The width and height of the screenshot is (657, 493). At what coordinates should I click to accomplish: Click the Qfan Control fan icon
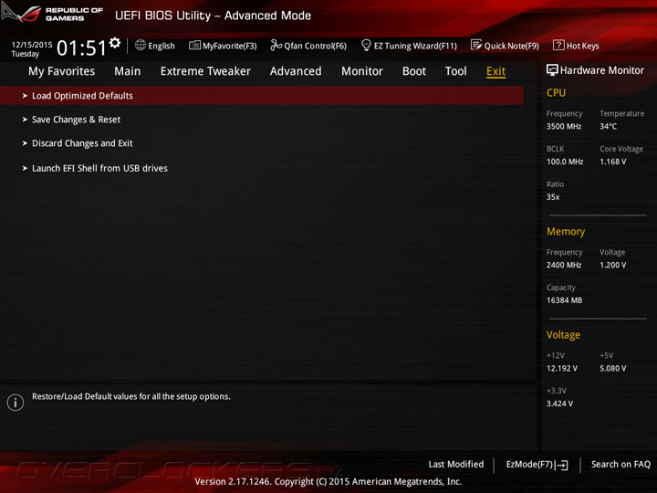tap(276, 45)
